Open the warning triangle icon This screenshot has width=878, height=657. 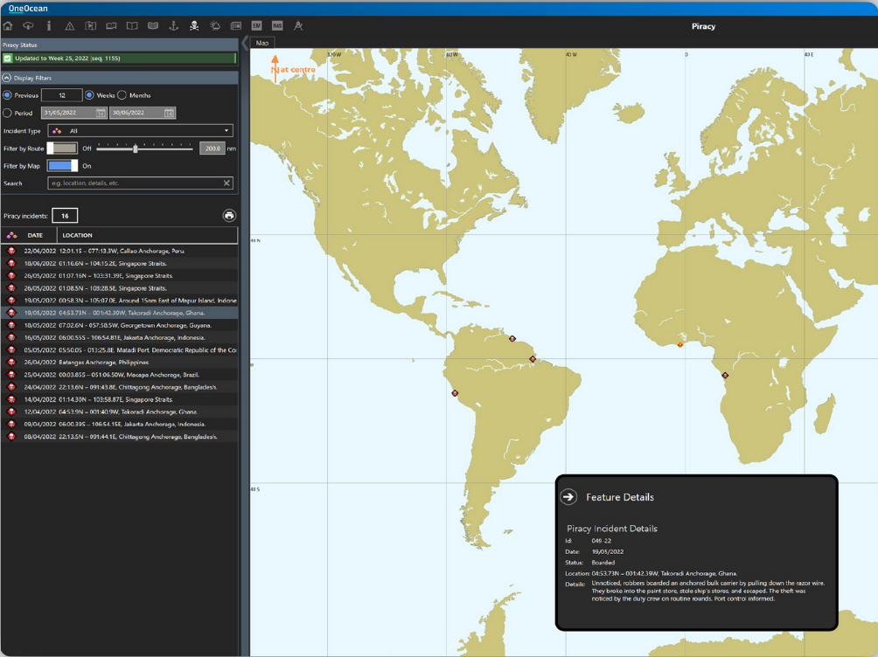[x=70, y=26]
